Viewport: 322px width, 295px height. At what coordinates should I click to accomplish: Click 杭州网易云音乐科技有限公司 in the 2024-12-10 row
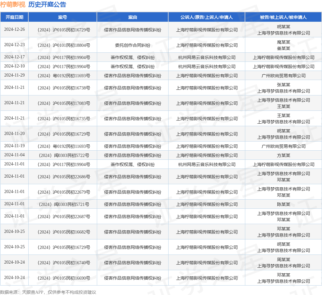(x=207, y=67)
